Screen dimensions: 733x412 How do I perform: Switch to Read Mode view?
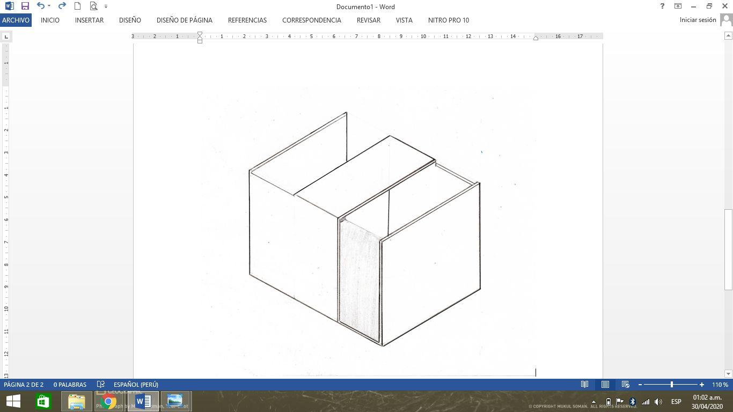(x=584, y=385)
